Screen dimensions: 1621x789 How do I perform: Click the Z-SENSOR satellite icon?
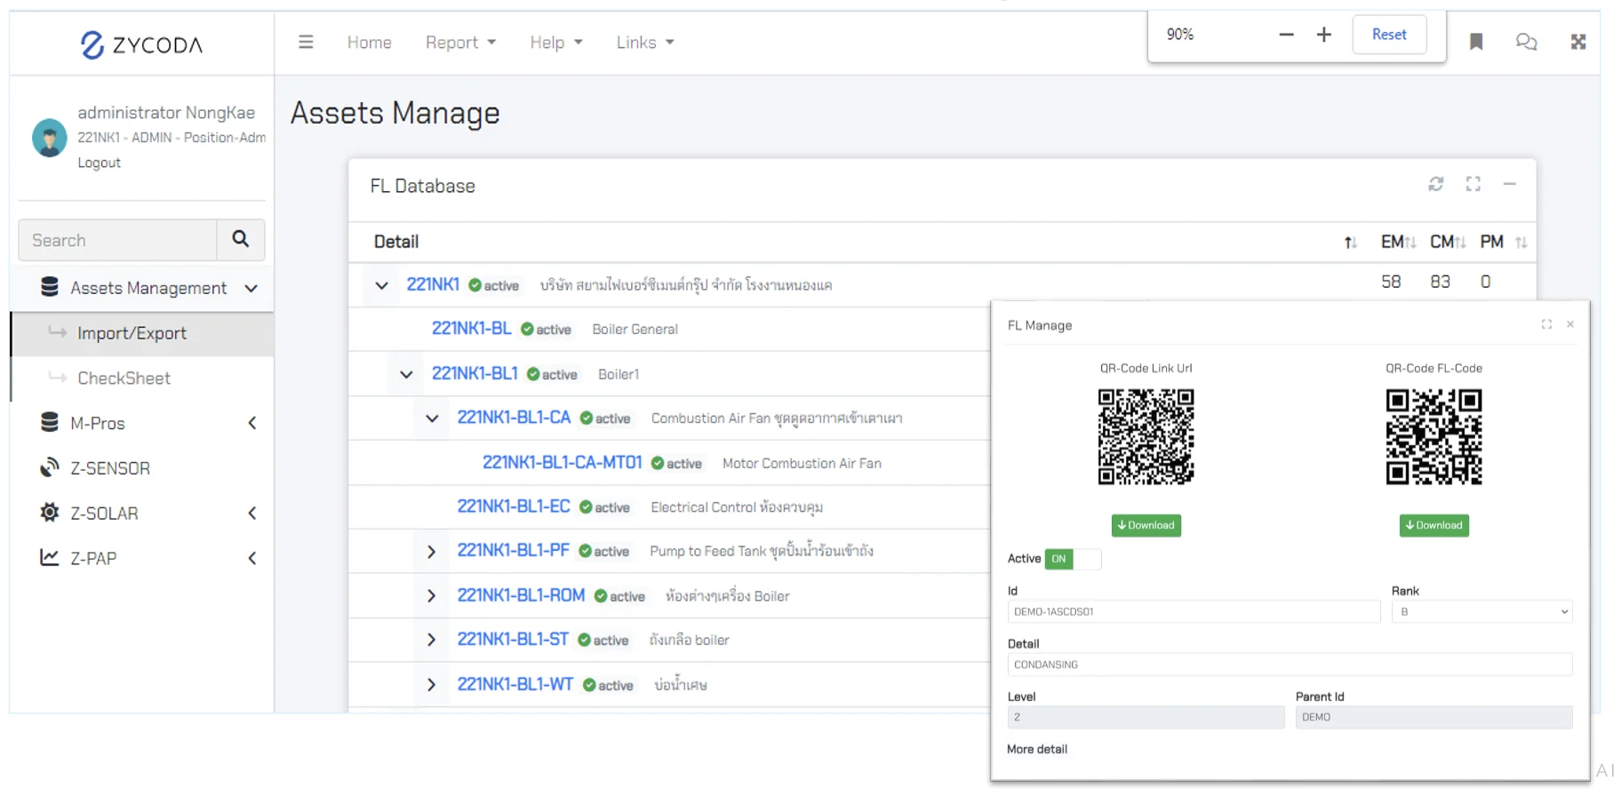(x=50, y=467)
